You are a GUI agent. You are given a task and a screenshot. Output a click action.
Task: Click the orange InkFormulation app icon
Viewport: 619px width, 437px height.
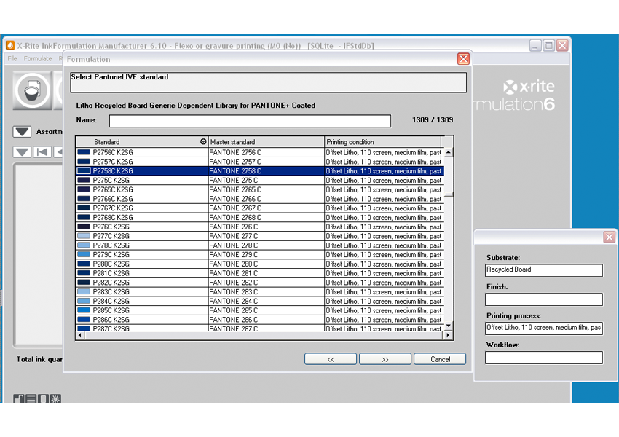(x=10, y=45)
